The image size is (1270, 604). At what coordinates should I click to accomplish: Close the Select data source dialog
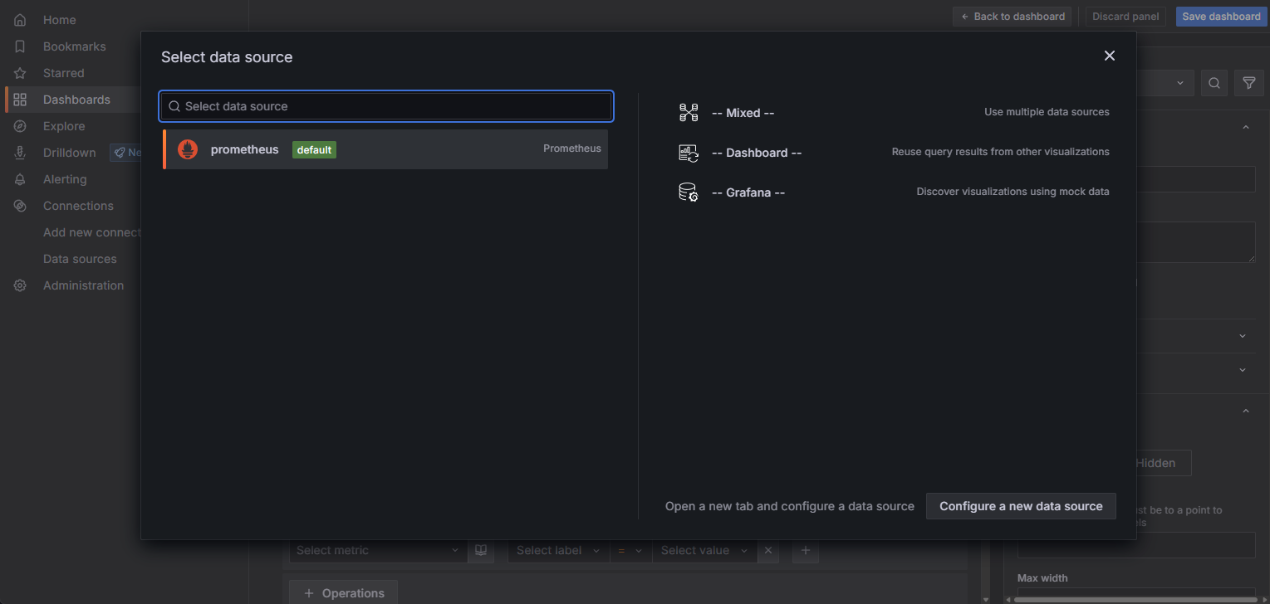click(1109, 56)
